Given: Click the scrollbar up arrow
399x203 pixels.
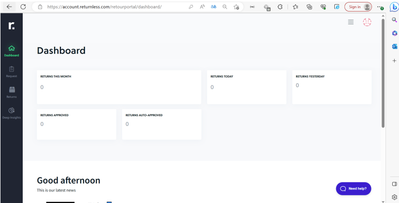Looking at the screenshot, I should [383, 16].
